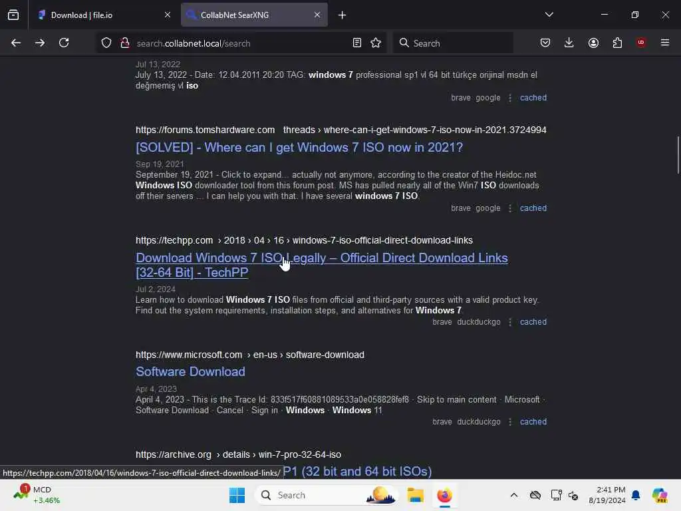Image resolution: width=681 pixels, height=511 pixels.
Task: Click archive.org details URL breadcrumb
Action: 238,454
